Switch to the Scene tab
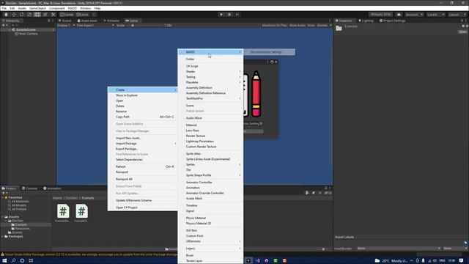The width and height of the screenshot is (469, 264). point(64,21)
